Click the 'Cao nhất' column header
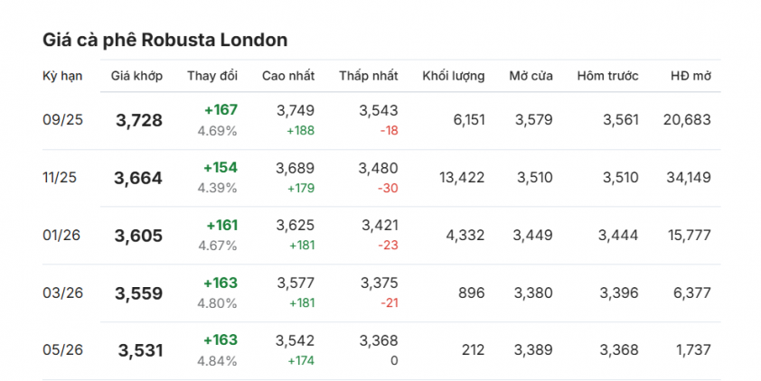The image size is (761, 381). coord(288,76)
